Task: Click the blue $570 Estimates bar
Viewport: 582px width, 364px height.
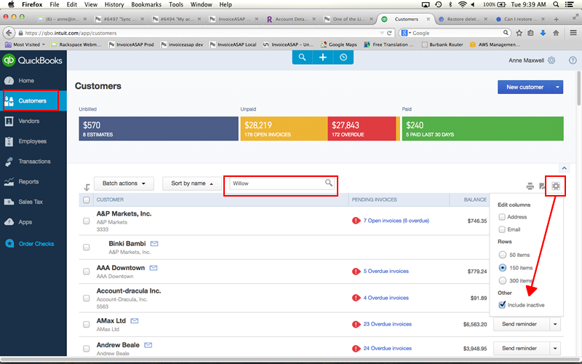Action: (x=159, y=129)
